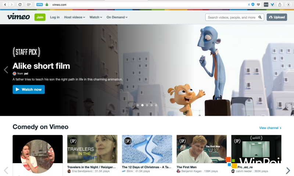294x176 pixels.
Task: Open The 12 Days of Christmas thumbnail
Action: 147,149
